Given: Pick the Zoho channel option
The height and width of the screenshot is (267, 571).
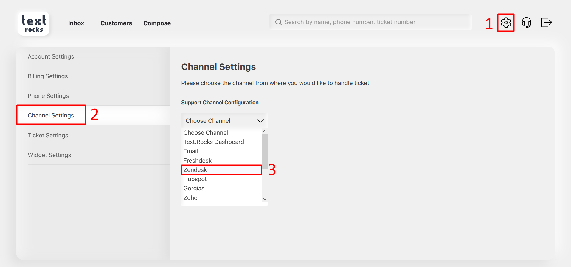Looking at the screenshot, I should click(x=190, y=198).
